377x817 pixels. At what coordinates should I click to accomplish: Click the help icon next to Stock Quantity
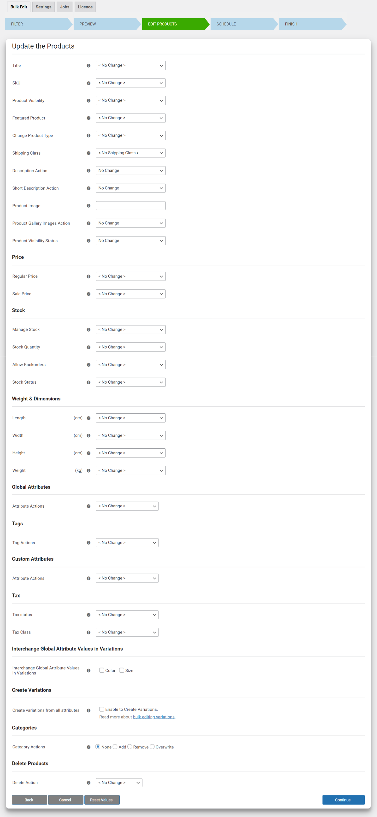pyautogui.click(x=88, y=347)
